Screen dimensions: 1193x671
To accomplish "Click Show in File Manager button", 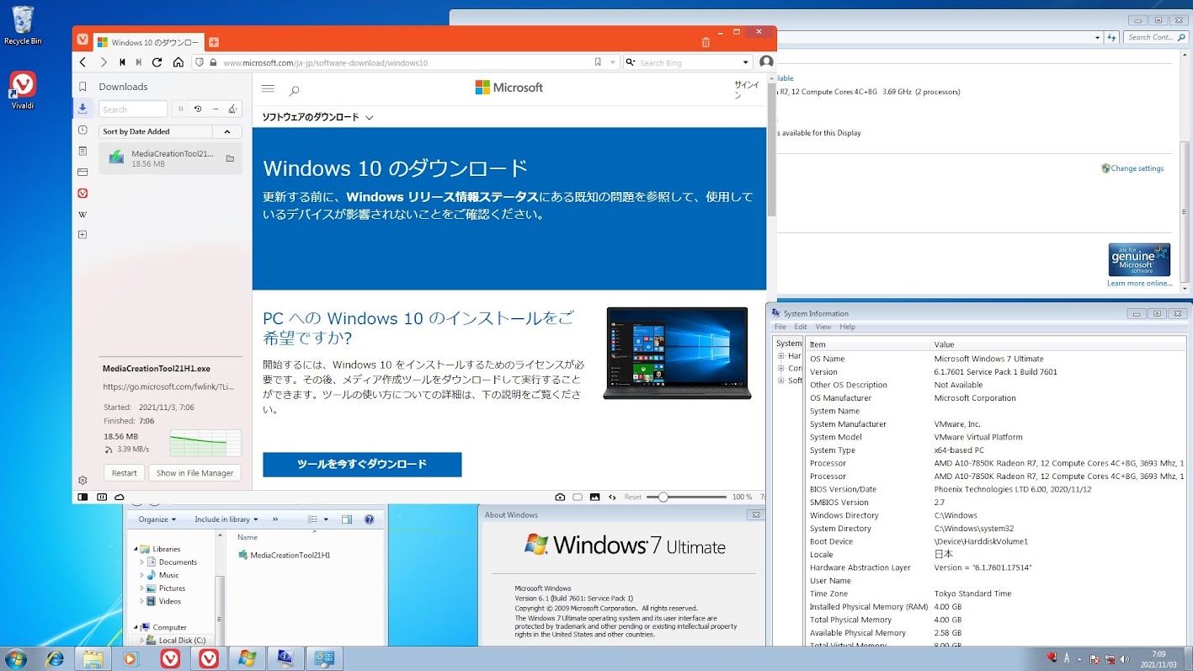I will coord(194,473).
